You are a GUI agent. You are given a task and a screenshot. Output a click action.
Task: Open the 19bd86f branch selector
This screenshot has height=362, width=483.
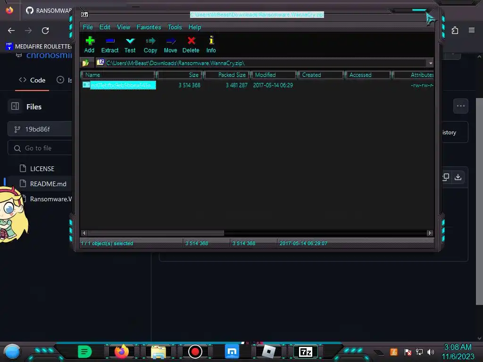coord(40,129)
